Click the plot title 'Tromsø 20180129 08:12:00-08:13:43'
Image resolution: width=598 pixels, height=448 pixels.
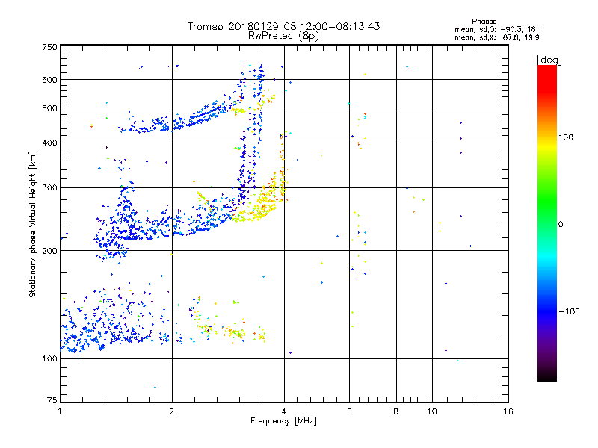click(x=283, y=26)
